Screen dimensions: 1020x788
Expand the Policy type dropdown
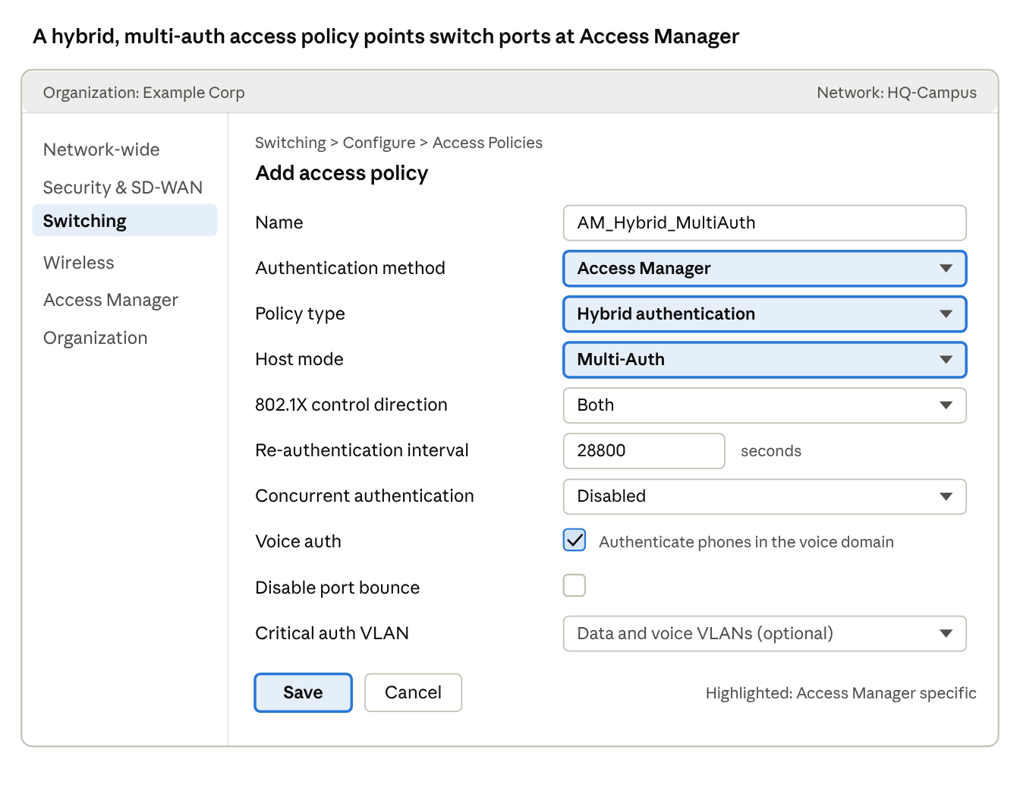pyautogui.click(x=764, y=314)
